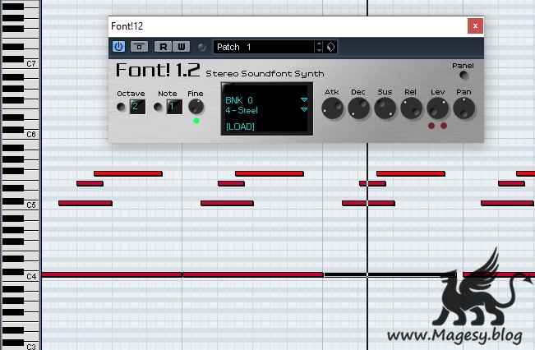Enable Write automation (W) button

[x=181, y=47]
